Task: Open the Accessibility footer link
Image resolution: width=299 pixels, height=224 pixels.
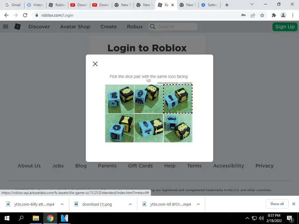Action: pos(228,166)
